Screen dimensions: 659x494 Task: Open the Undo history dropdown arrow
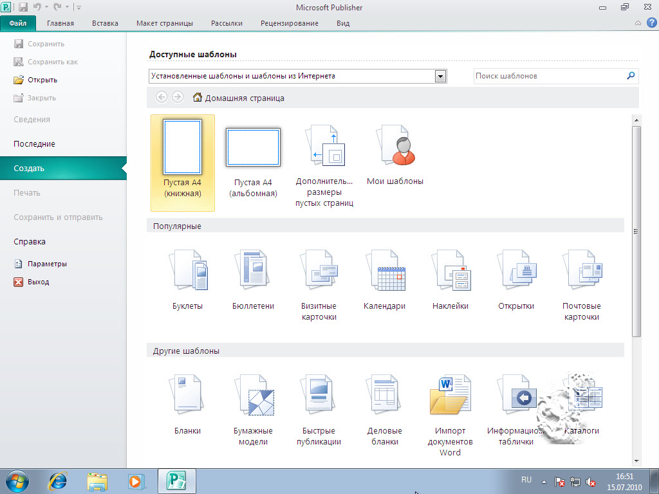click(46, 7)
